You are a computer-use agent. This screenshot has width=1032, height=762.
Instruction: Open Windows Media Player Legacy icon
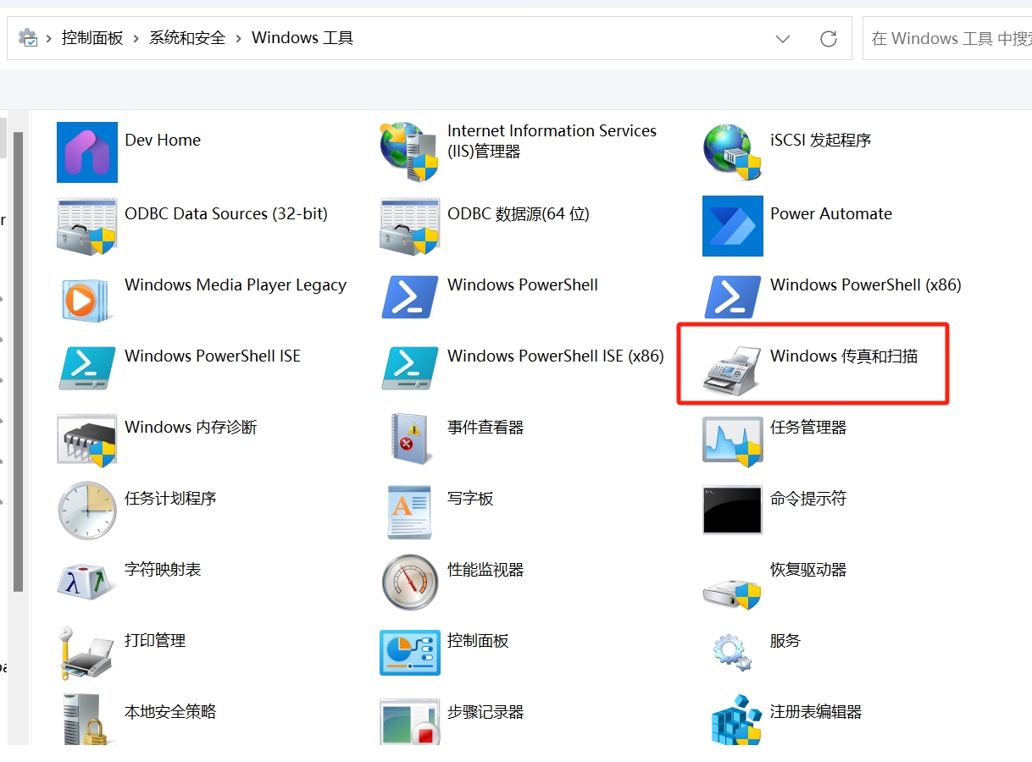point(87,298)
